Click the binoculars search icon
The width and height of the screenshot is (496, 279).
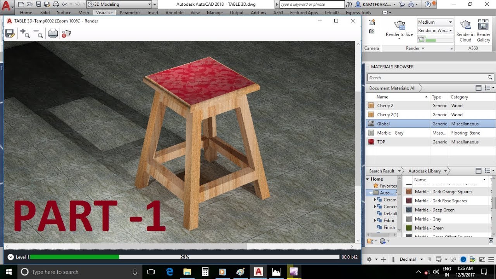point(350,4)
